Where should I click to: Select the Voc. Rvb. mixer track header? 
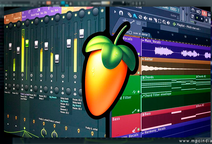point(55,11)
